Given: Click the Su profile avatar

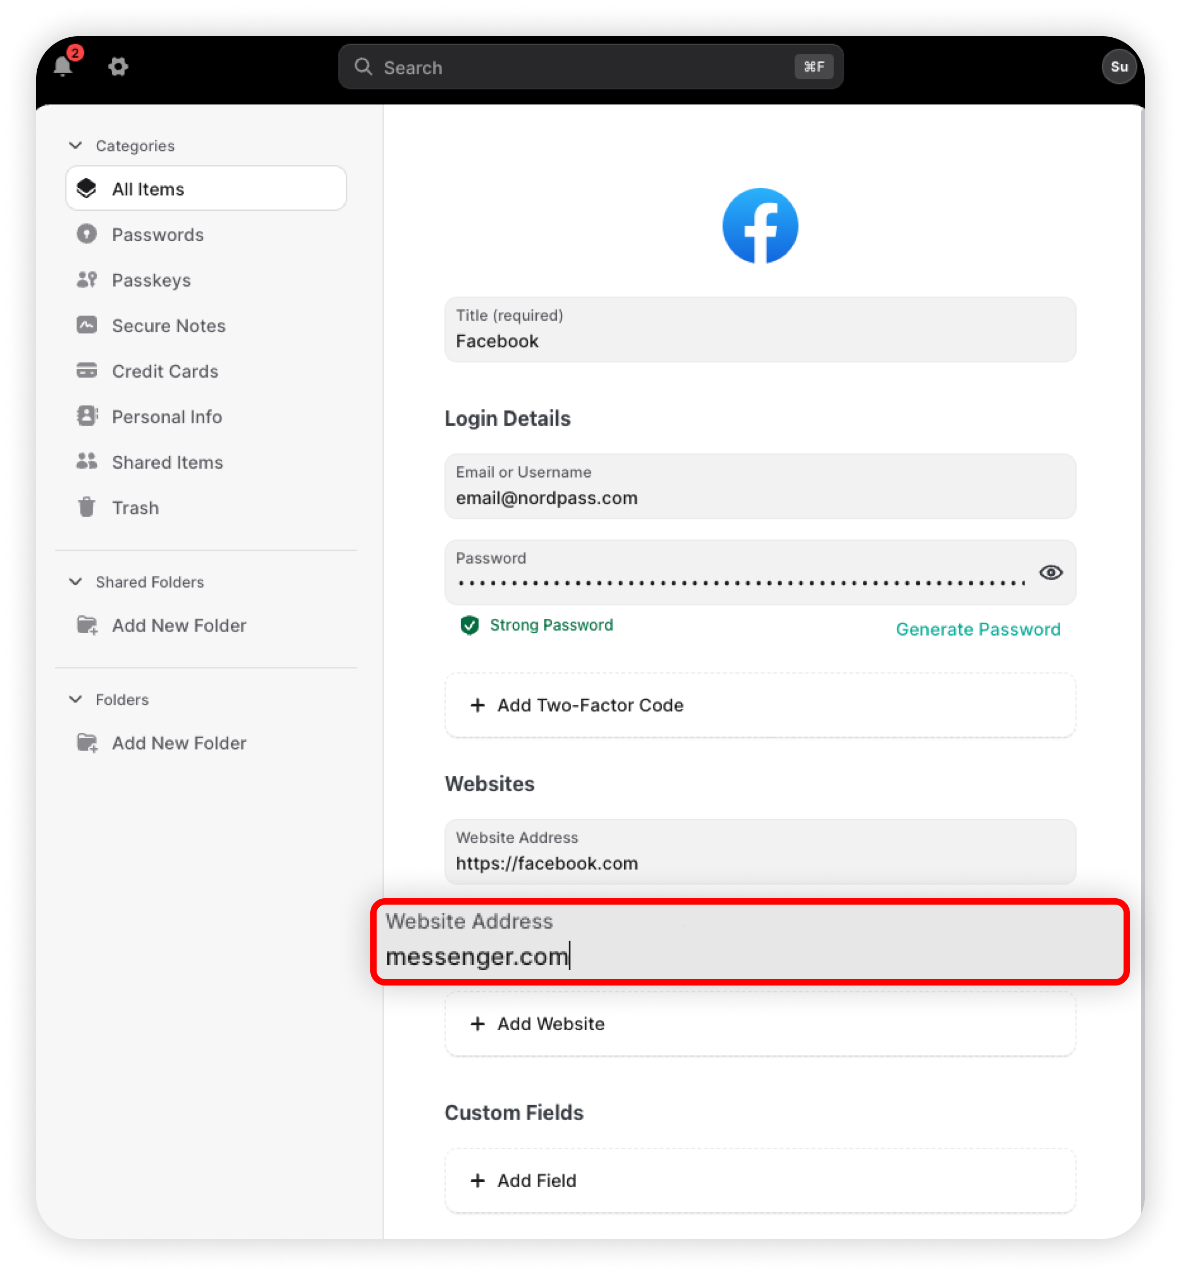Looking at the screenshot, I should 1118,67.
